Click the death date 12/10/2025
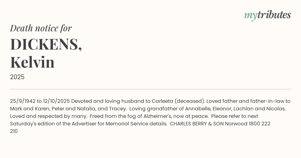Screen dimensions: 301x158 (x=56, y=101)
